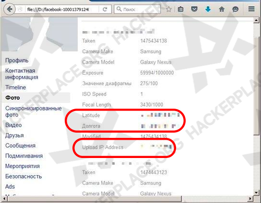Click the Поиск search field
The height and width of the screenshot is (203, 261).
tap(137, 9)
